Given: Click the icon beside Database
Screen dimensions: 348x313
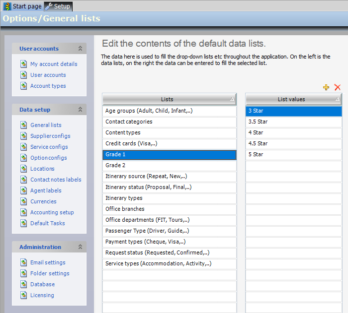Looking at the screenshot, I should coord(23,284).
